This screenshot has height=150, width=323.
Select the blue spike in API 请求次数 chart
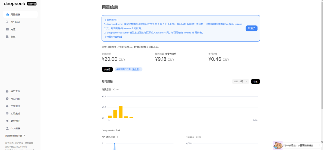pyautogui.click(x=115, y=146)
